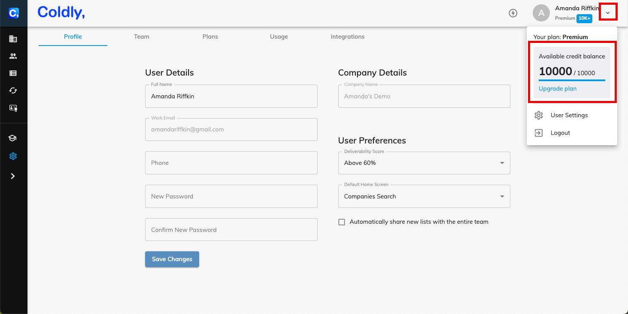Image resolution: width=628 pixels, height=314 pixels.
Task: Click the lightning bolt icon in header
Action: pyautogui.click(x=513, y=13)
